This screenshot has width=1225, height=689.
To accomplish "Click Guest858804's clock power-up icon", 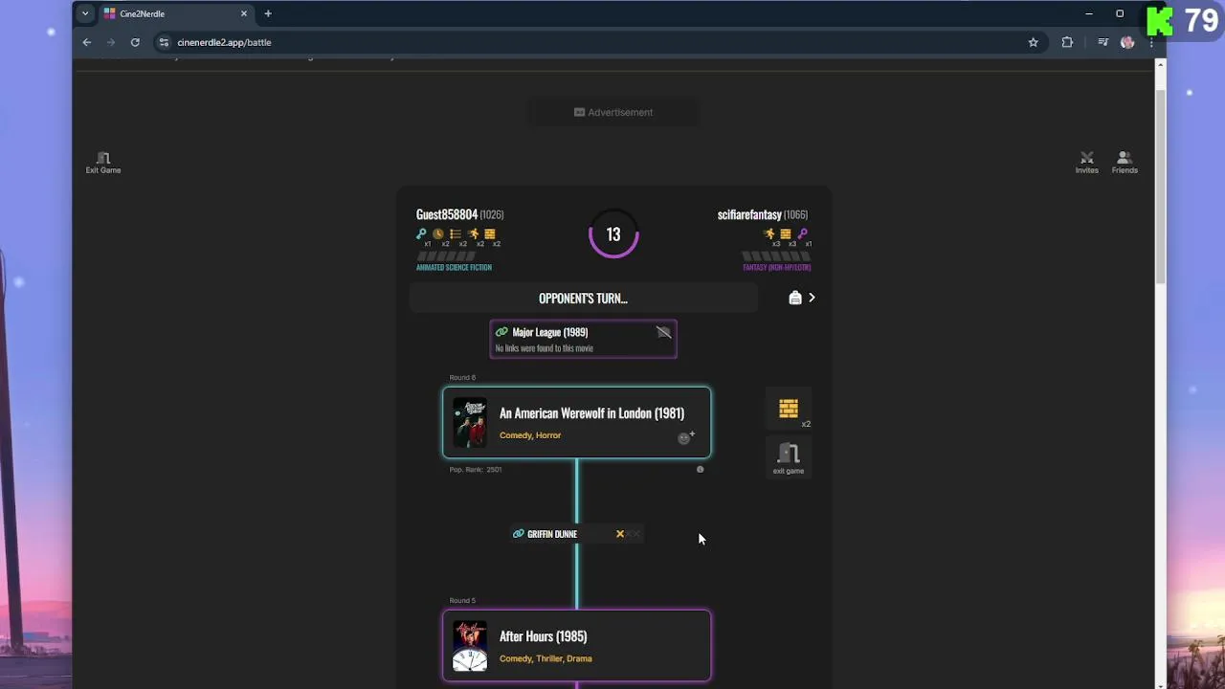I will click(x=438, y=233).
